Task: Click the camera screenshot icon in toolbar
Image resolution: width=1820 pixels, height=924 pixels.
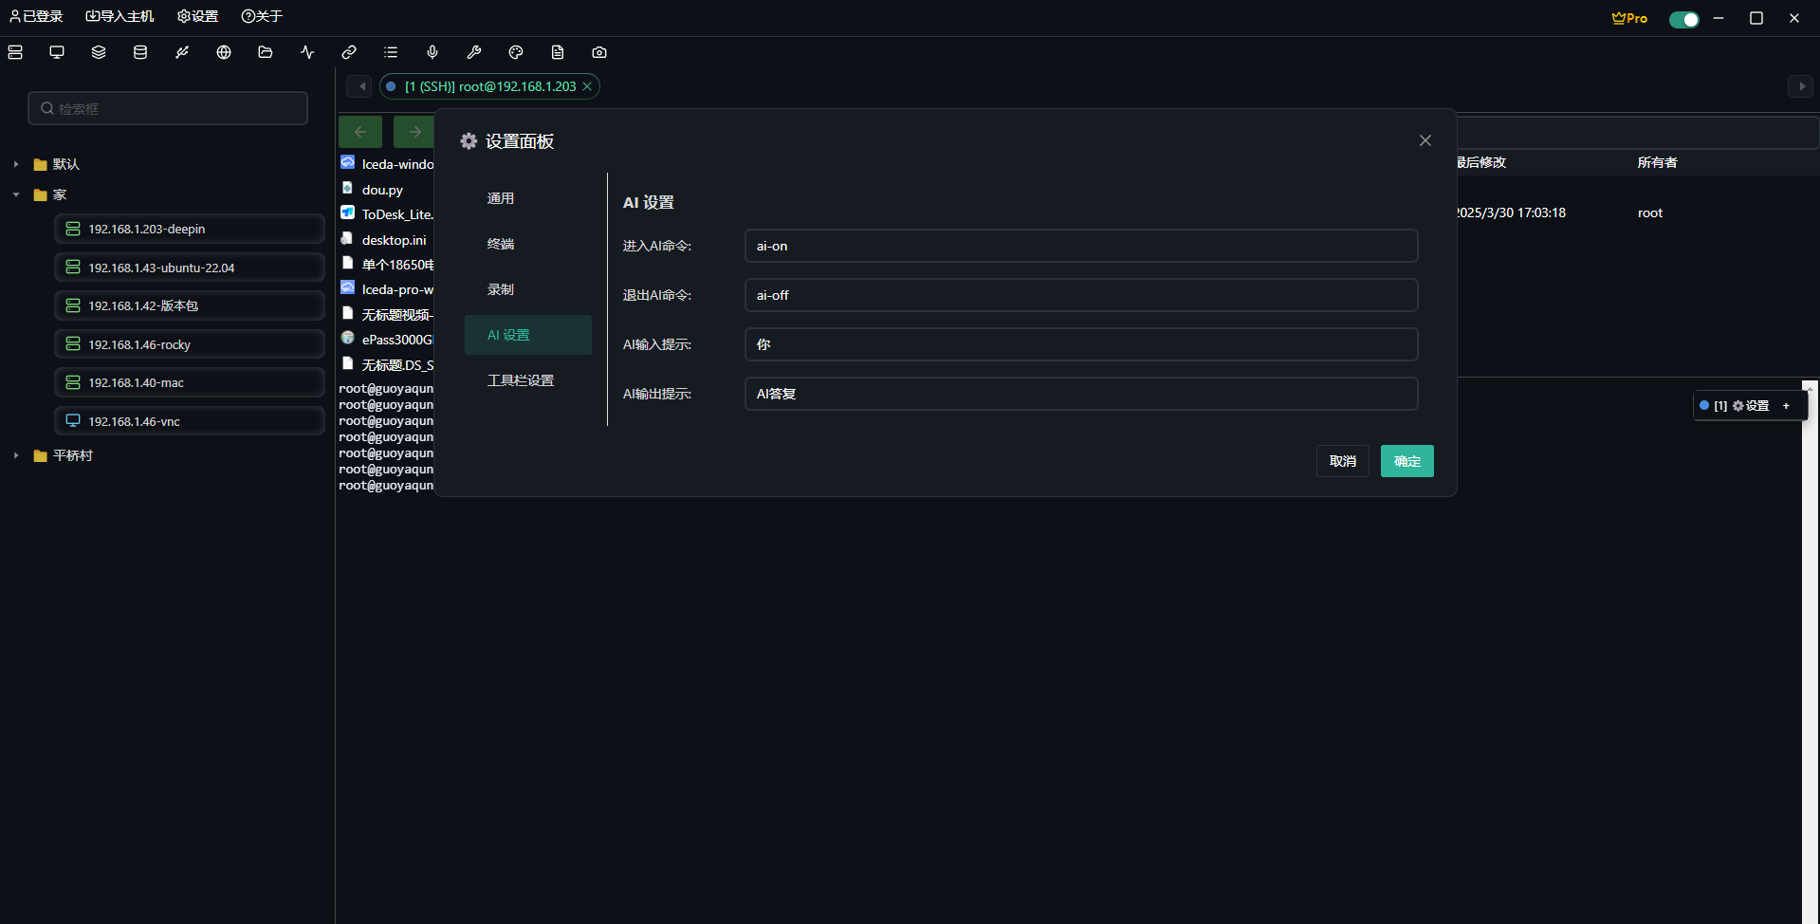Action: pos(599,52)
